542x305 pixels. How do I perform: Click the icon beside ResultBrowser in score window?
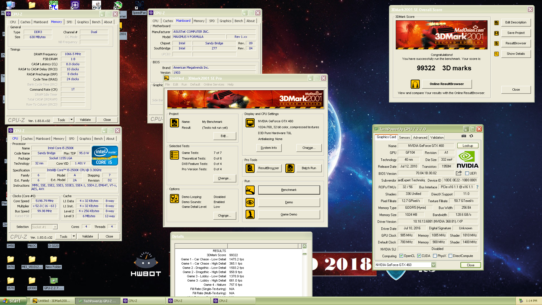[497, 43]
